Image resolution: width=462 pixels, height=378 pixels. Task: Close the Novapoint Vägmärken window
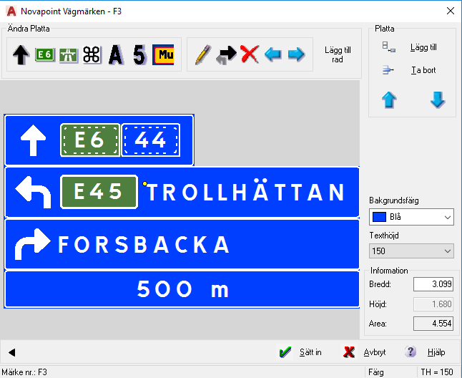[451, 11]
